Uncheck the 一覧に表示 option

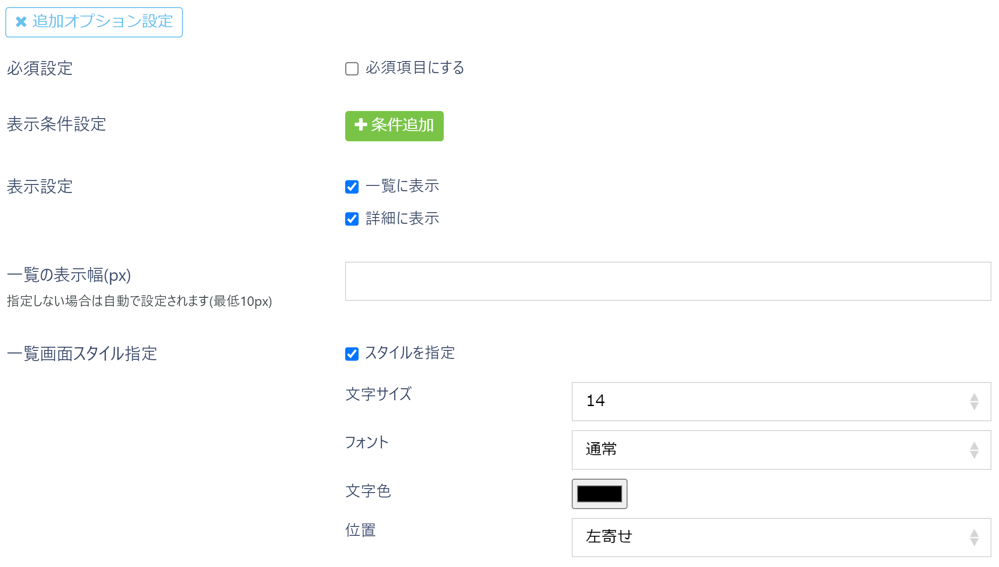[x=351, y=187]
